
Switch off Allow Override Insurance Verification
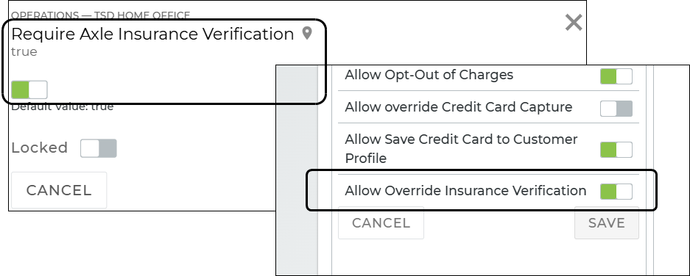[616, 192]
